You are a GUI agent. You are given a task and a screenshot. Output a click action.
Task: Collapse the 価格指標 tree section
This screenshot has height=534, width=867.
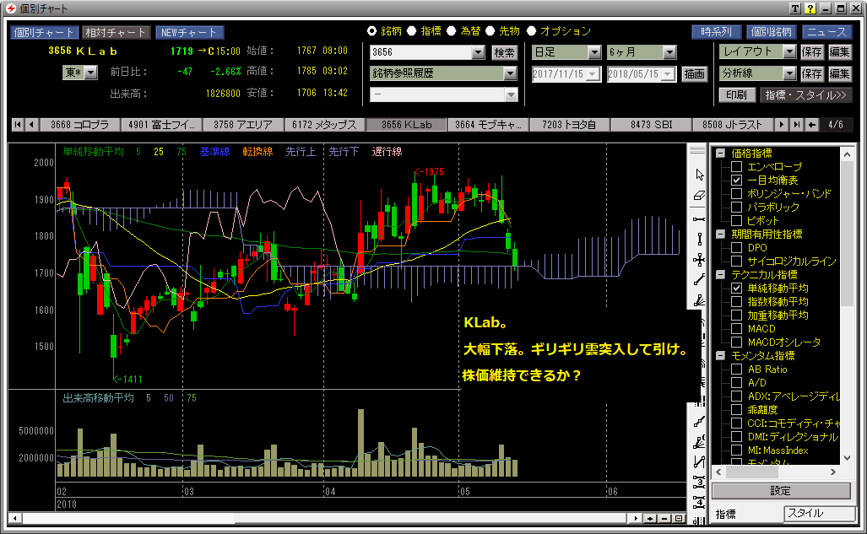pyautogui.click(x=720, y=154)
